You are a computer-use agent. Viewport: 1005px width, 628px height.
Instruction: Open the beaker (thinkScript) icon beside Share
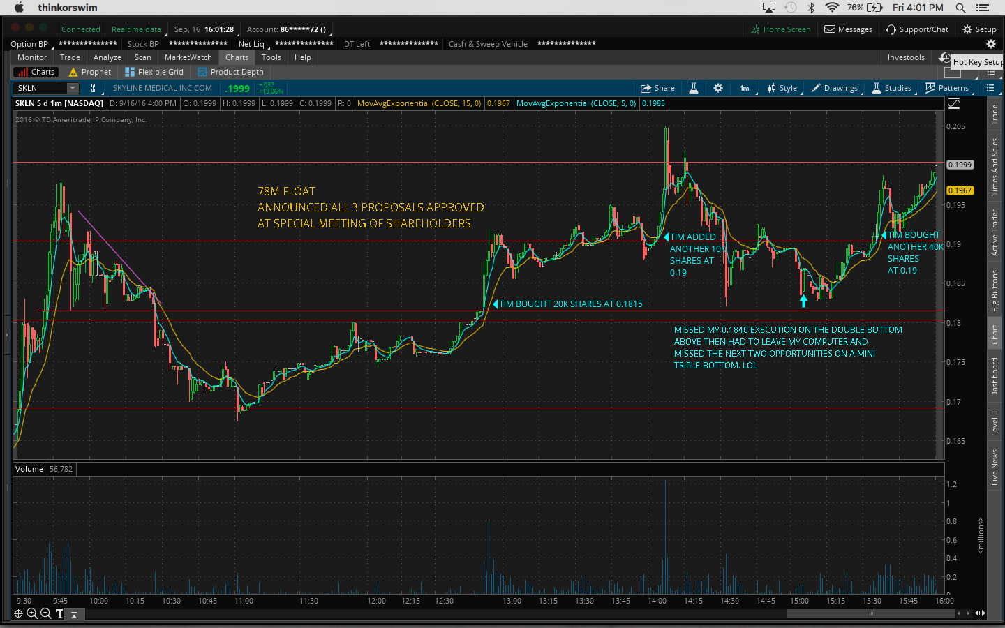pyautogui.click(x=694, y=88)
